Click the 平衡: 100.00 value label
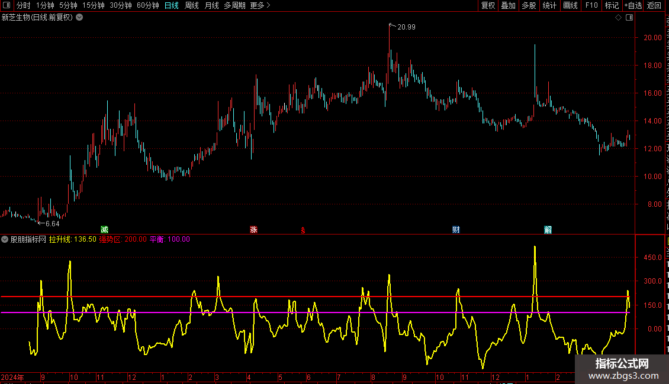 coord(170,239)
